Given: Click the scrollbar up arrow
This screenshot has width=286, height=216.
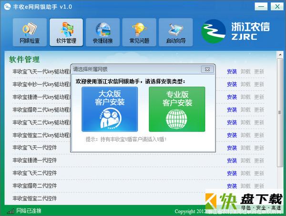Looking at the screenshot, I should [x=280, y=54].
